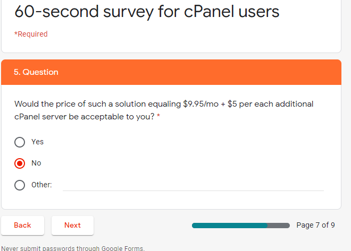Click the teal filled part of progress bar
Screen dimensions: 351x251
[x=229, y=226]
